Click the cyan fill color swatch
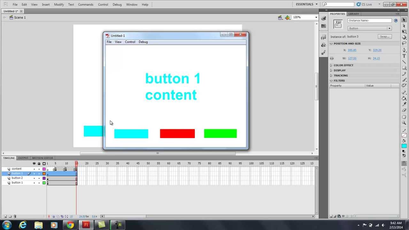This screenshot has width=409, height=230. 404,146
